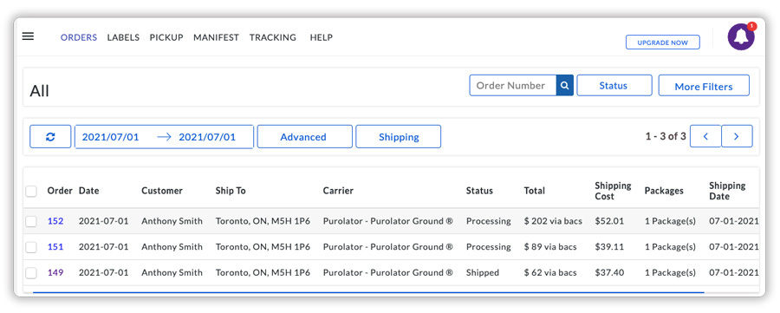This screenshot has width=780, height=313.
Task: Click Anthony Smith in order 152 row
Action: pos(172,221)
